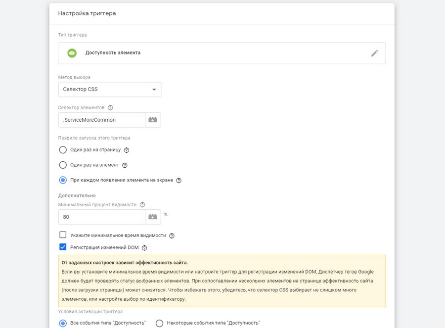The image size is (445, 328).
Task: Click help icon next to Один раз на элемент
Action: coord(125,165)
